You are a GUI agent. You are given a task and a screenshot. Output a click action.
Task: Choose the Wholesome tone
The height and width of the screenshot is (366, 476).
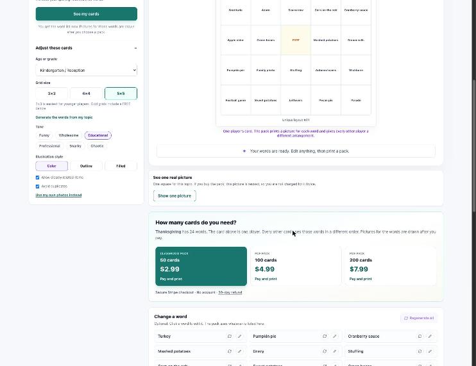click(x=69, y=135)
